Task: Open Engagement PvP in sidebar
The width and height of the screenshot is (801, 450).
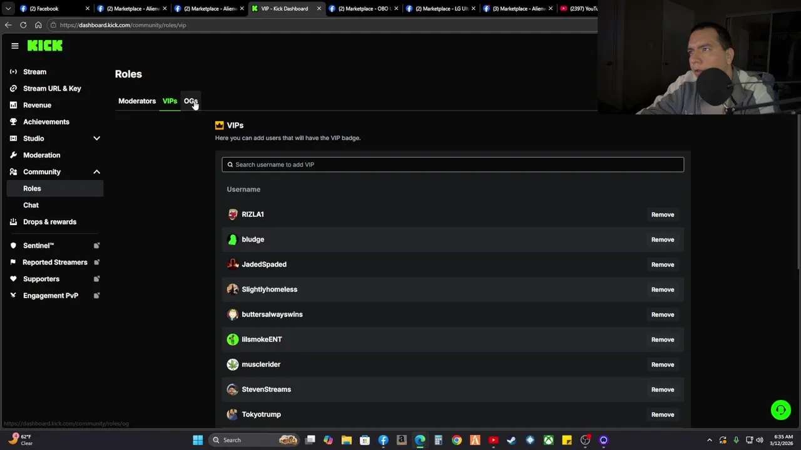Action: pos(50,296)
